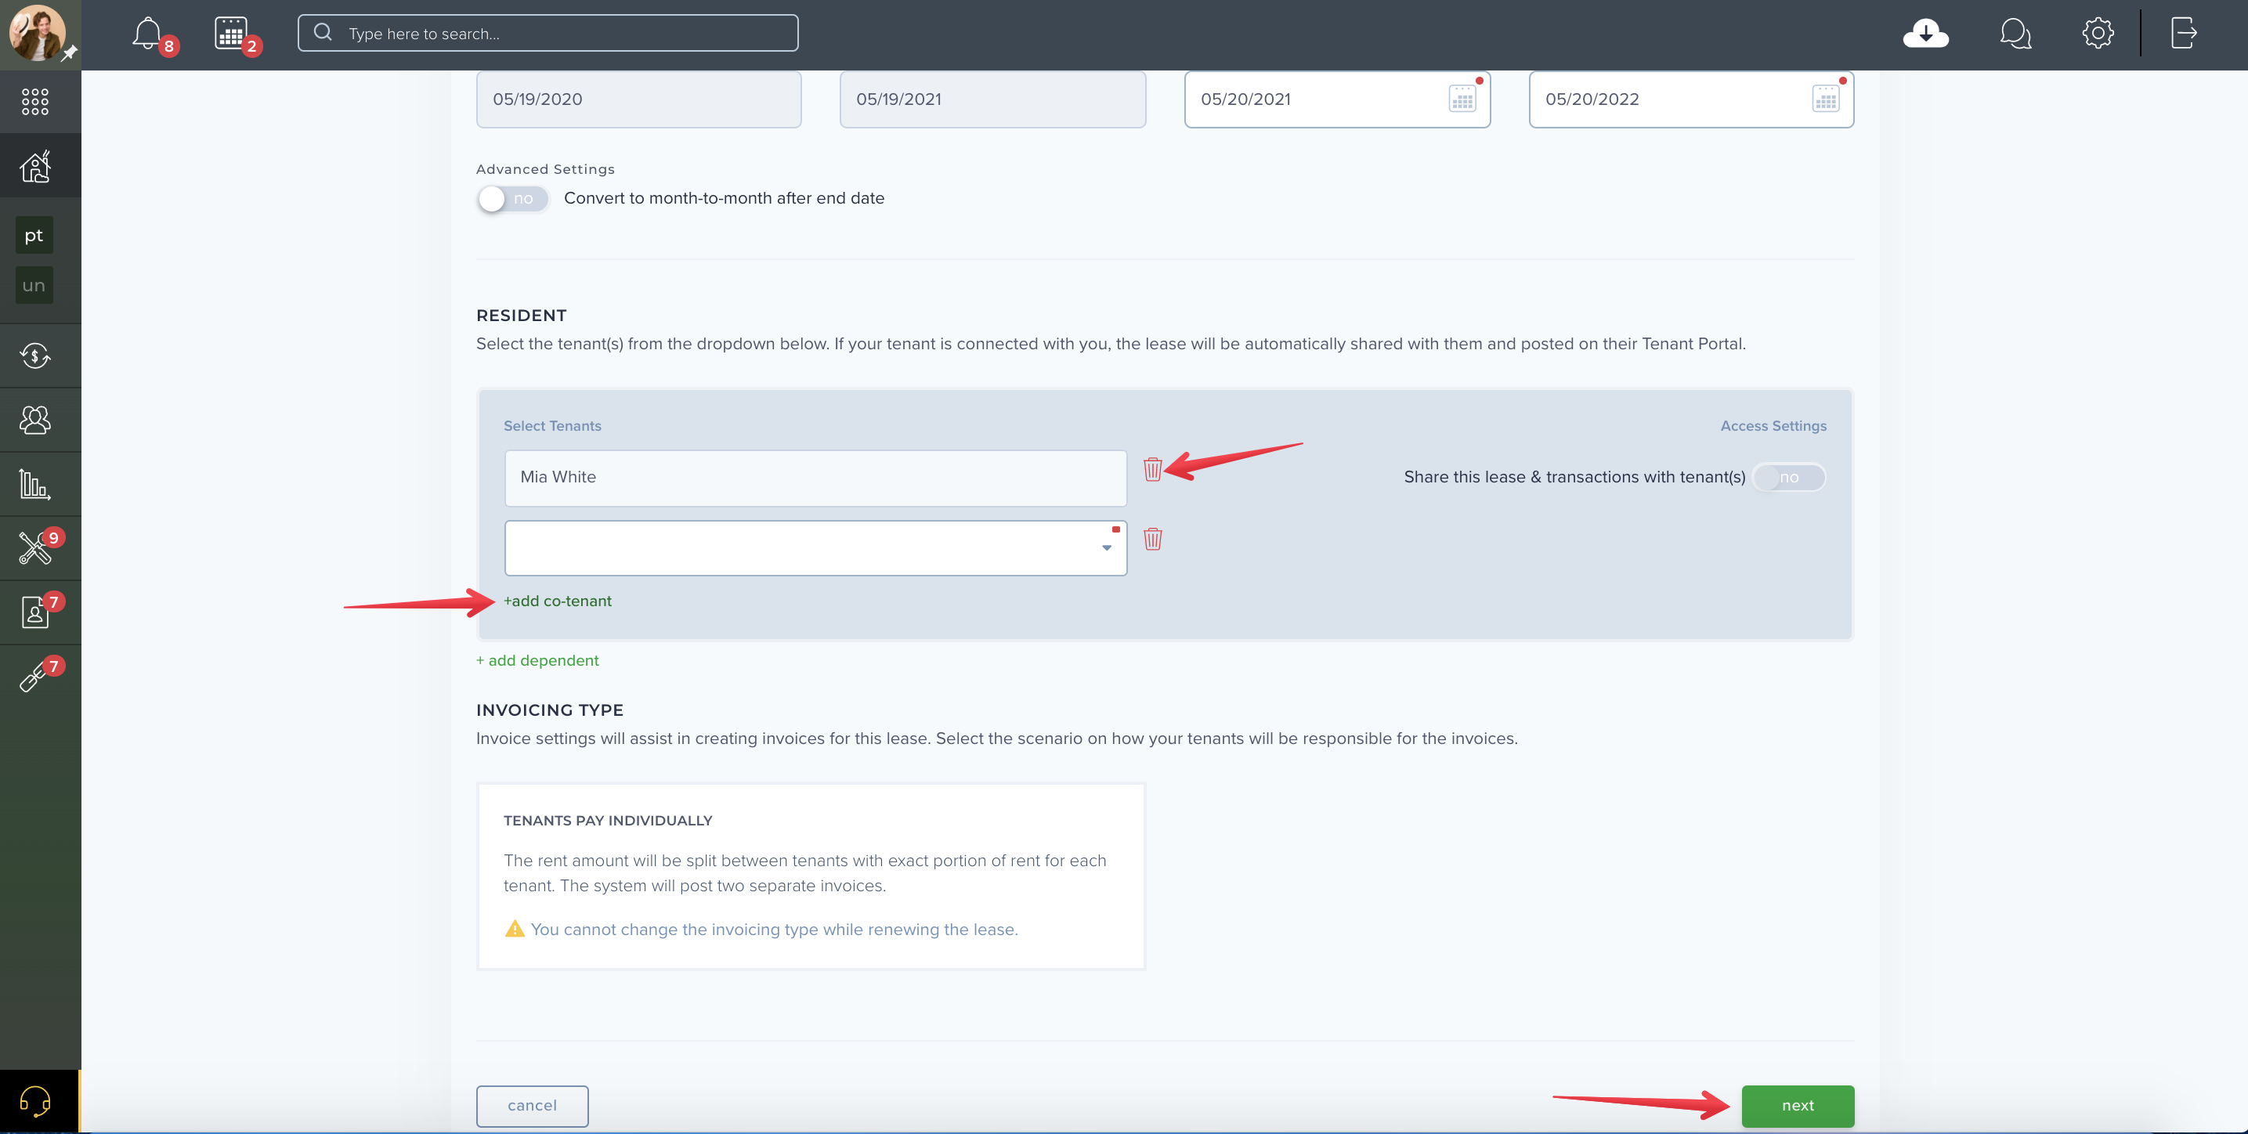Open calendar picker for 05/20/2021
The width and height of the screenshot is (2248, 1134).
click(1462, 99)
